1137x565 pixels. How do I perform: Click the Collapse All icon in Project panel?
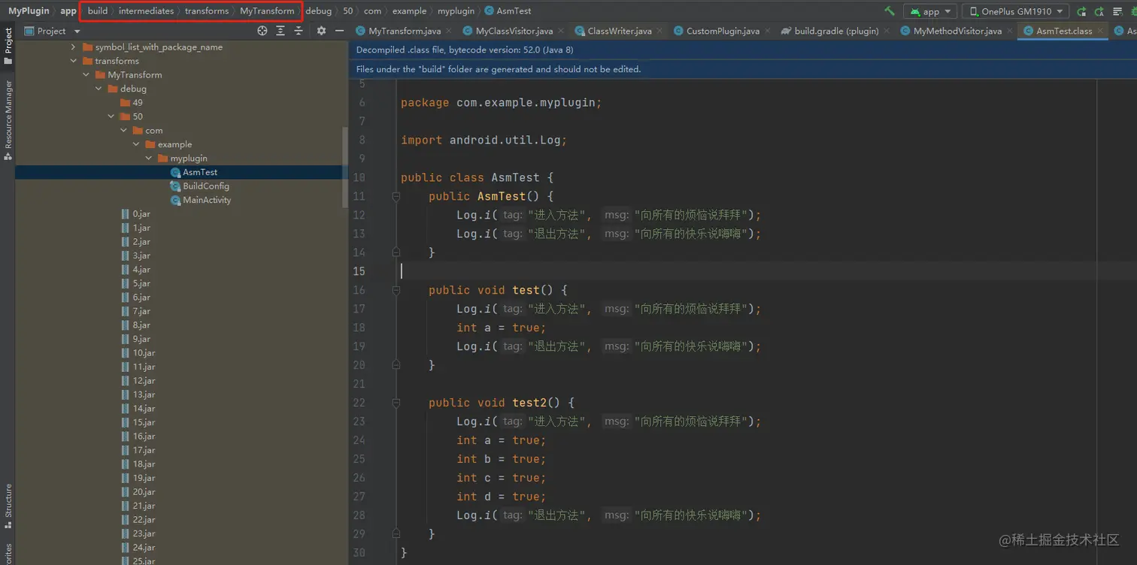pos(299,31)
